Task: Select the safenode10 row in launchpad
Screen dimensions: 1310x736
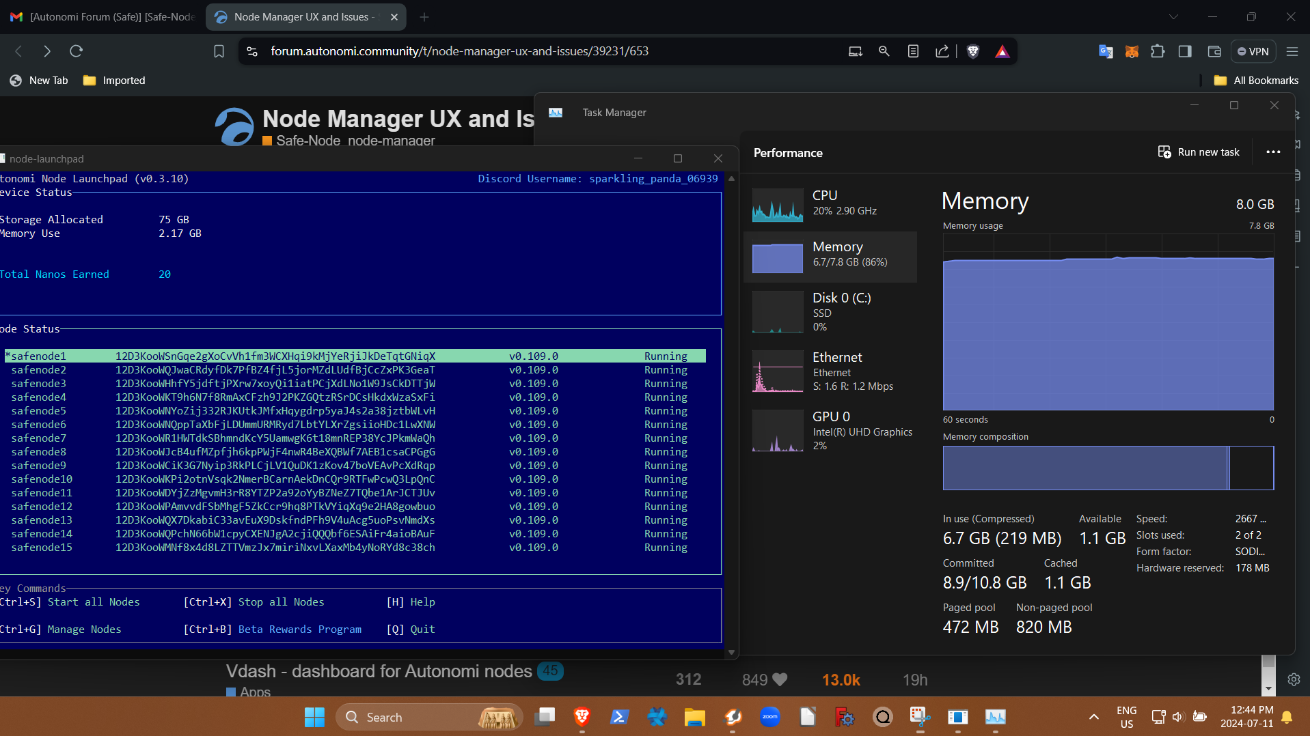Action: tap(355, 479)
